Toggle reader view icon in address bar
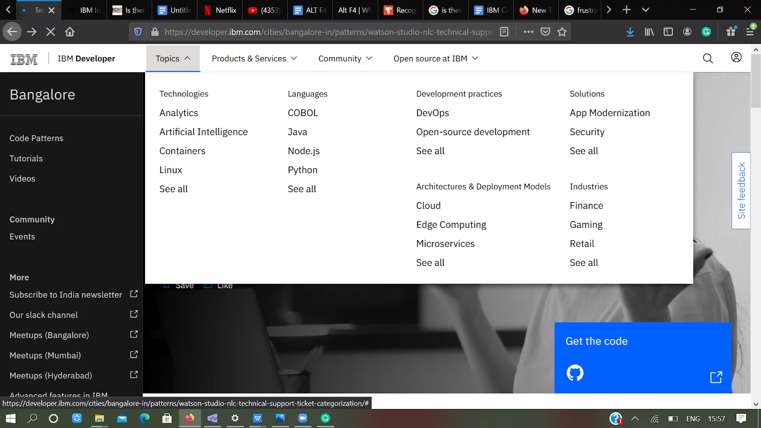This screenshot has width=761, height=428. 504,32
